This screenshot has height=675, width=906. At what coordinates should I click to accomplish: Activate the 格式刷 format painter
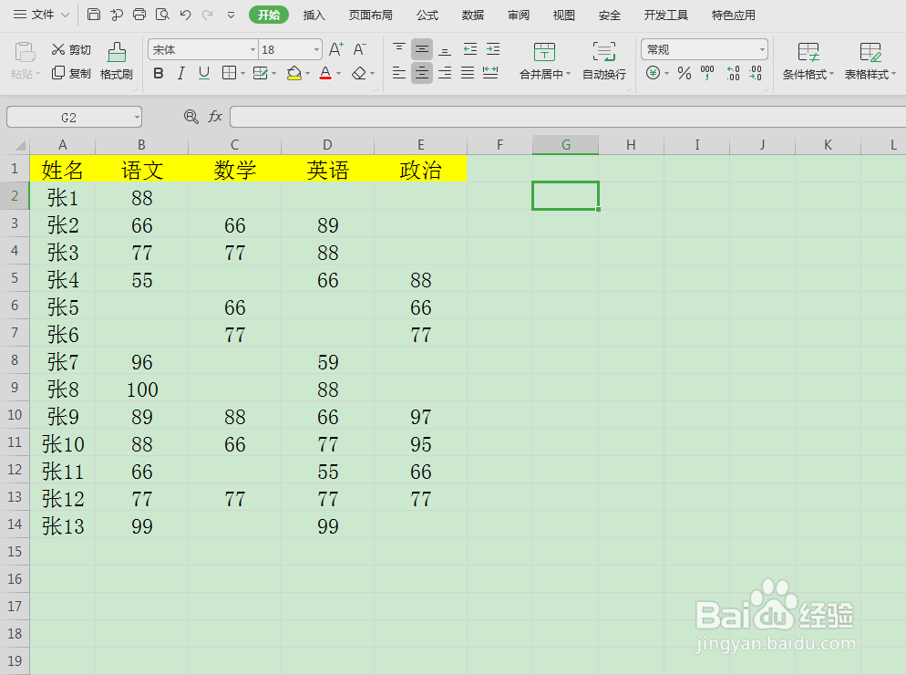tap(117, 61)
